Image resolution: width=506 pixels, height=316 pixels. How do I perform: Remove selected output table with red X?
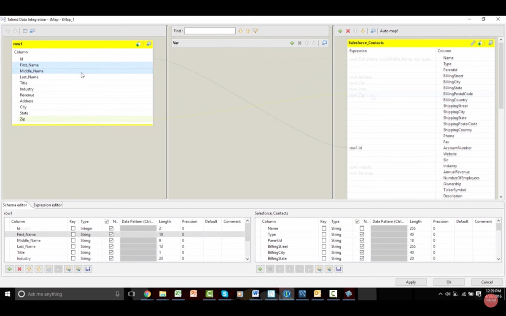(x=348, y=31)
